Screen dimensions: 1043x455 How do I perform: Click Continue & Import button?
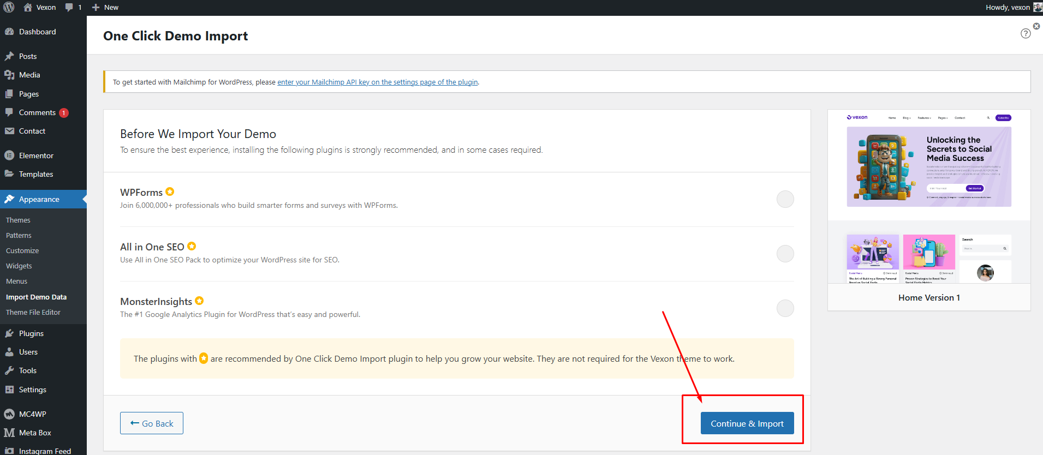[x=747, y=423]
